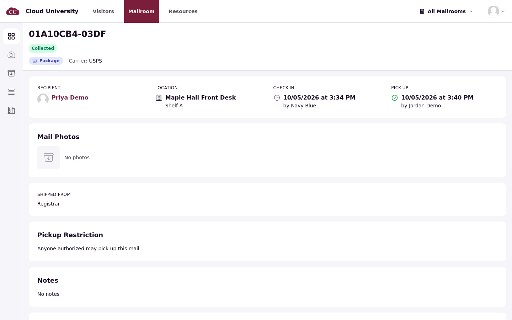This screenshot has width=512, height=320.
Task: Click the pick-up green checkmark icon
Action: coord(395,98)
